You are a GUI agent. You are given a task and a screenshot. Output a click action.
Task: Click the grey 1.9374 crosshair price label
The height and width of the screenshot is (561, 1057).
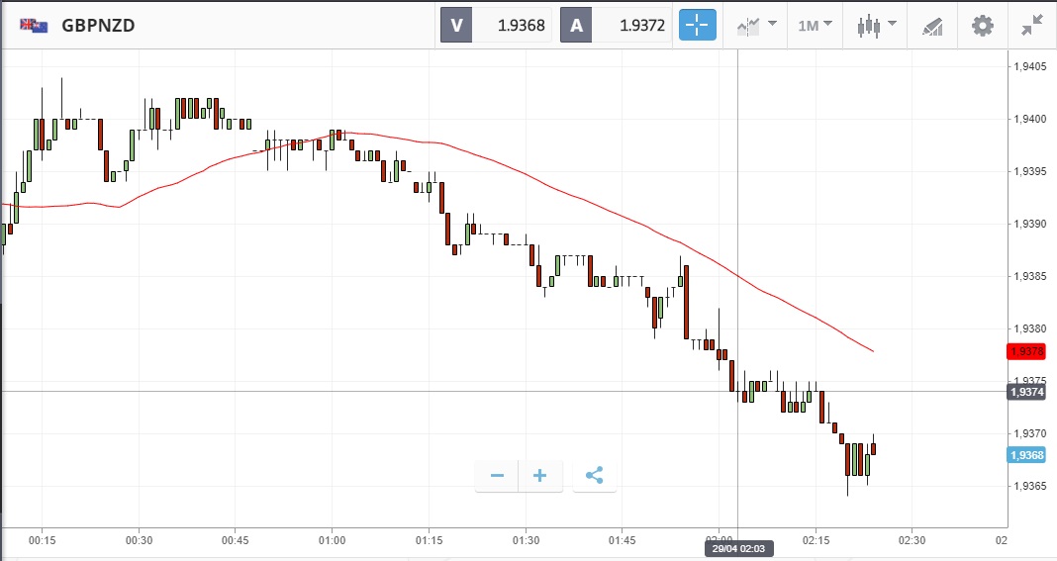coord(1025,392)
